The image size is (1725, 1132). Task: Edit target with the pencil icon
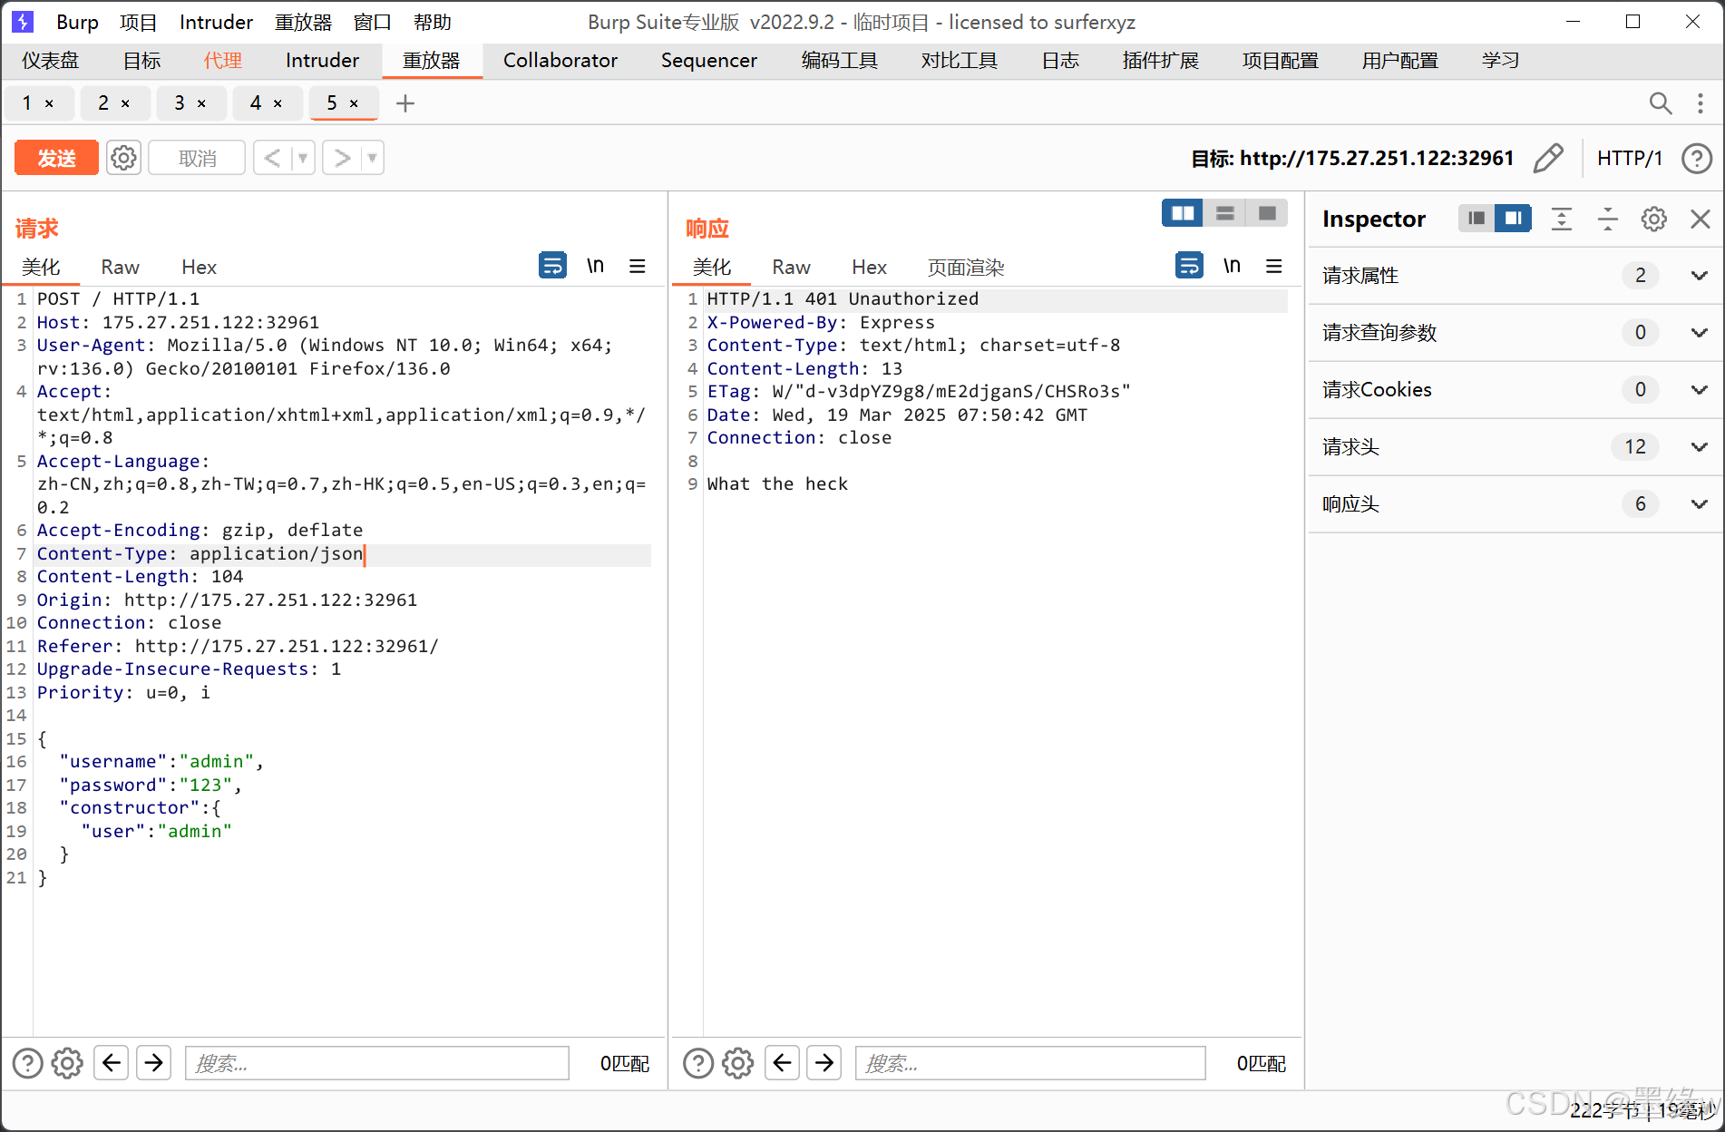[1548, 158]
